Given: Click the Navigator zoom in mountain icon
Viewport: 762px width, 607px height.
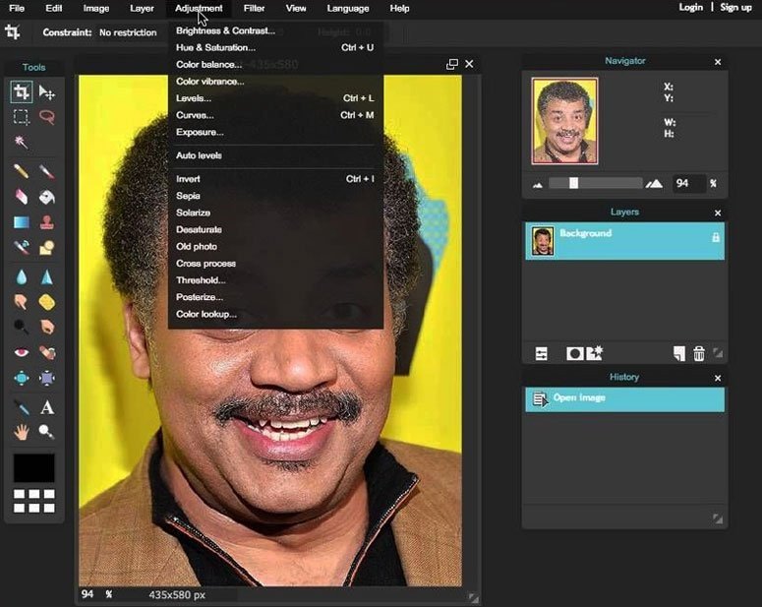Looking at the screenshot, I should click(x=654, y=183).
